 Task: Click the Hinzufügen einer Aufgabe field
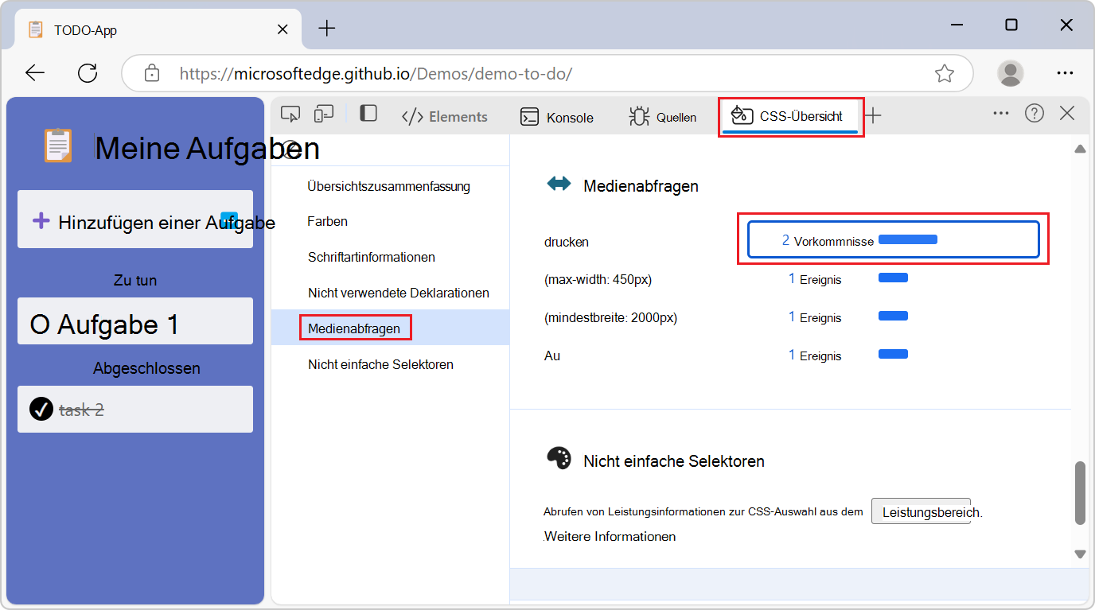click(x=135, y=220)
